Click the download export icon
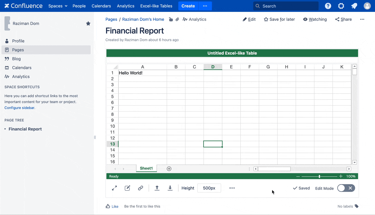375x215 pixels. point(170,188)
